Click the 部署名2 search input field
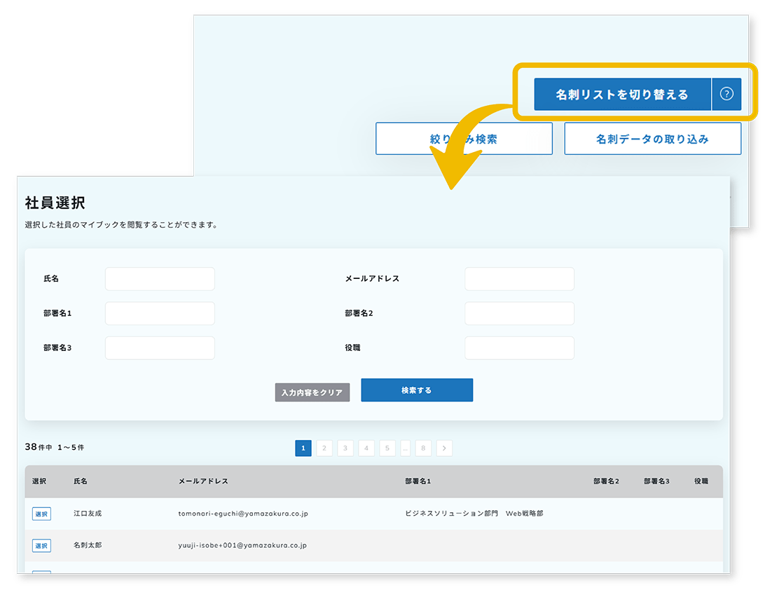This screenshot has width=765, height=611. coord(519,313)
